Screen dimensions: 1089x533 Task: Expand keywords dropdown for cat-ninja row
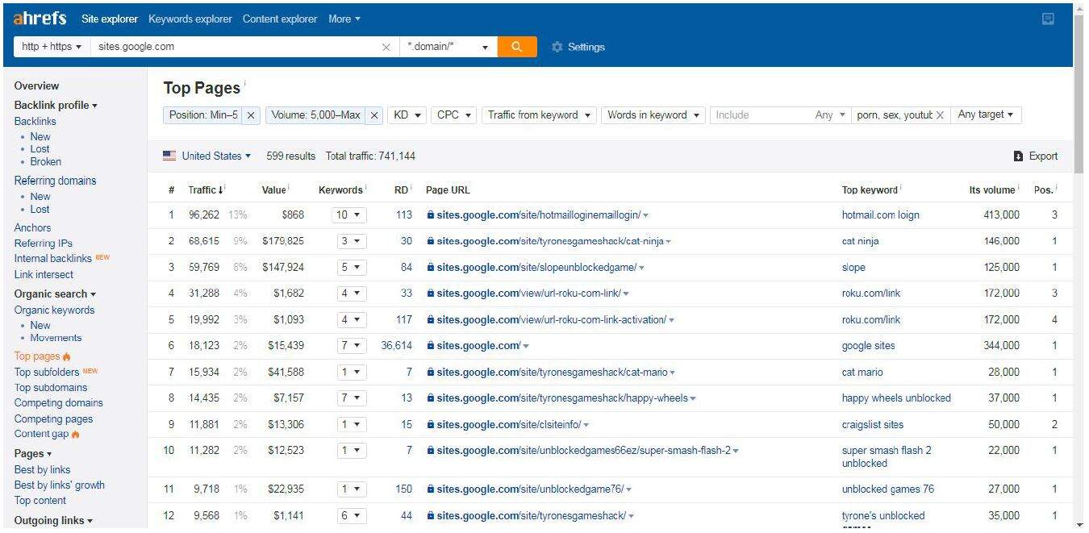[x=351, y=241]
